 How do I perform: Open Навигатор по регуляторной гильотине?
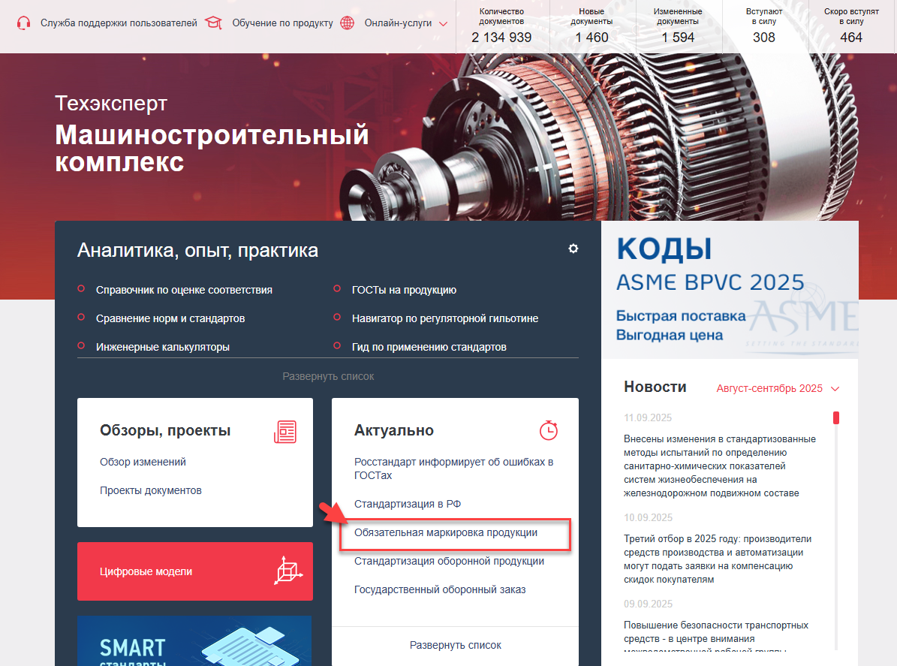(445, 318)
